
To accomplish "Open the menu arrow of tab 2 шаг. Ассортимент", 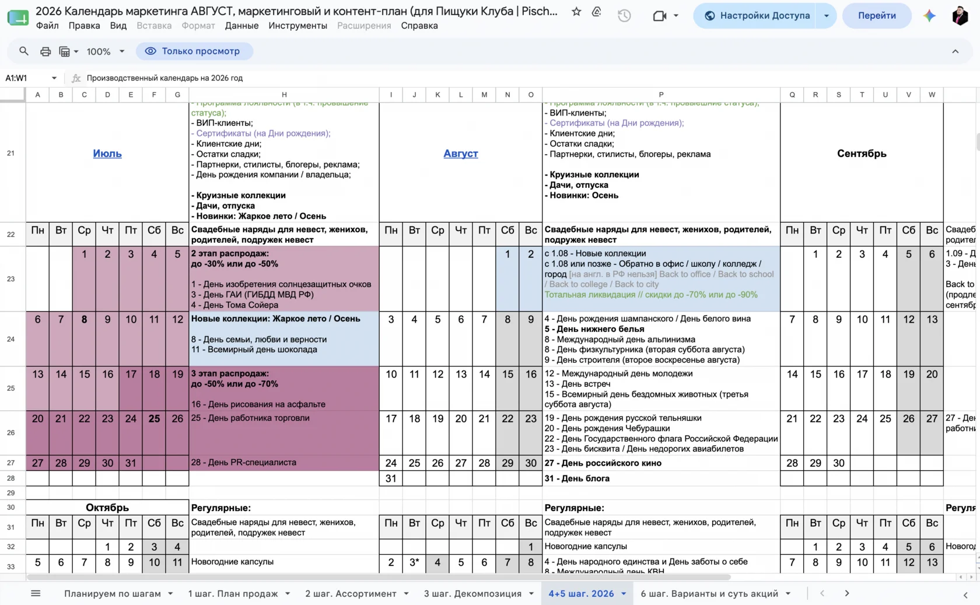I will click(x=406, y=593).
